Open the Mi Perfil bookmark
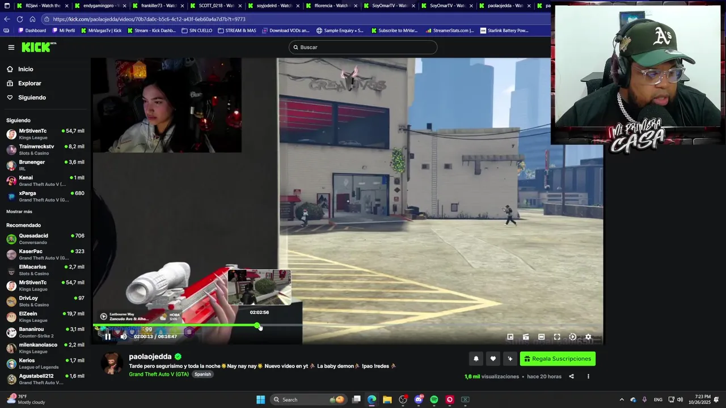This screenshot has width=726, height=408. pyautogui.click(x=64, y=31)
